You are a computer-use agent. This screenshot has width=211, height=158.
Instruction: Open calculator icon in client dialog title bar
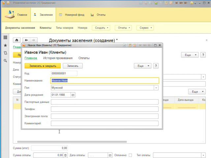pos(130,45)
